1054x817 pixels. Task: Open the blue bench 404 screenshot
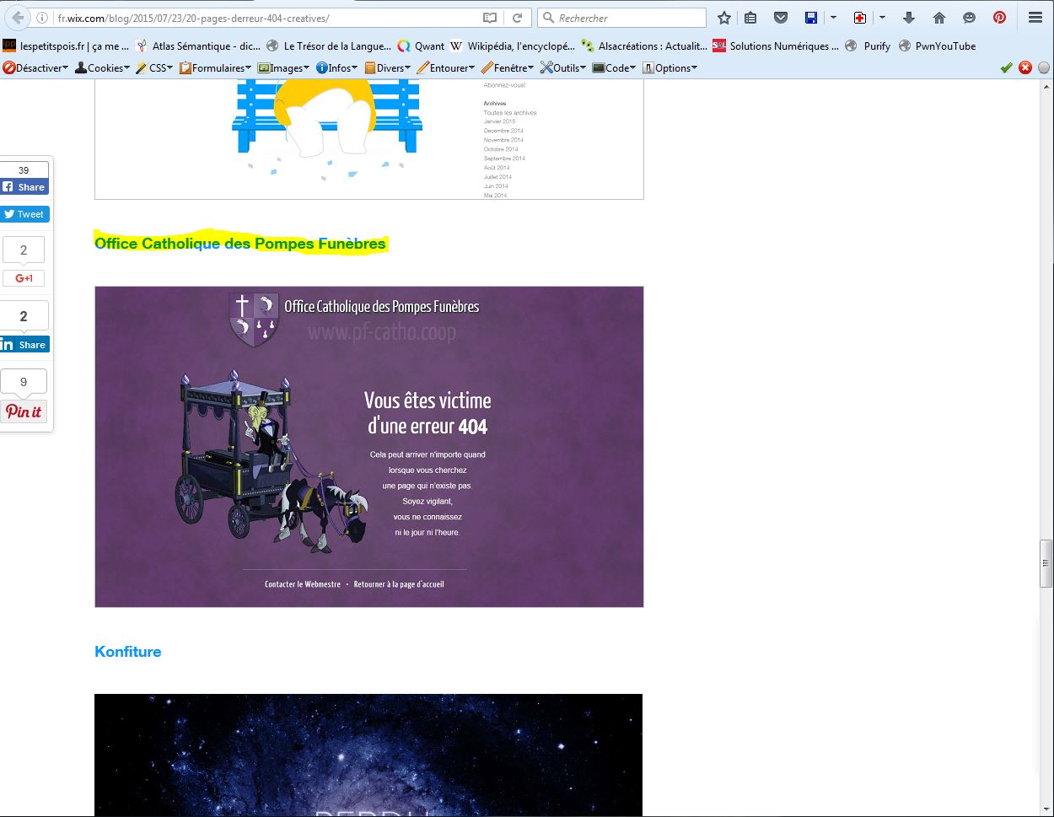click(369, 140)
